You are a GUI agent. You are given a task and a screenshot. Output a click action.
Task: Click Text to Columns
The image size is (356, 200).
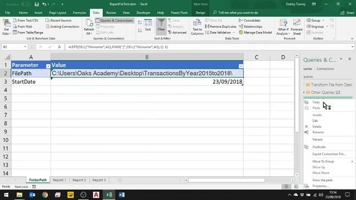[197, 27]
